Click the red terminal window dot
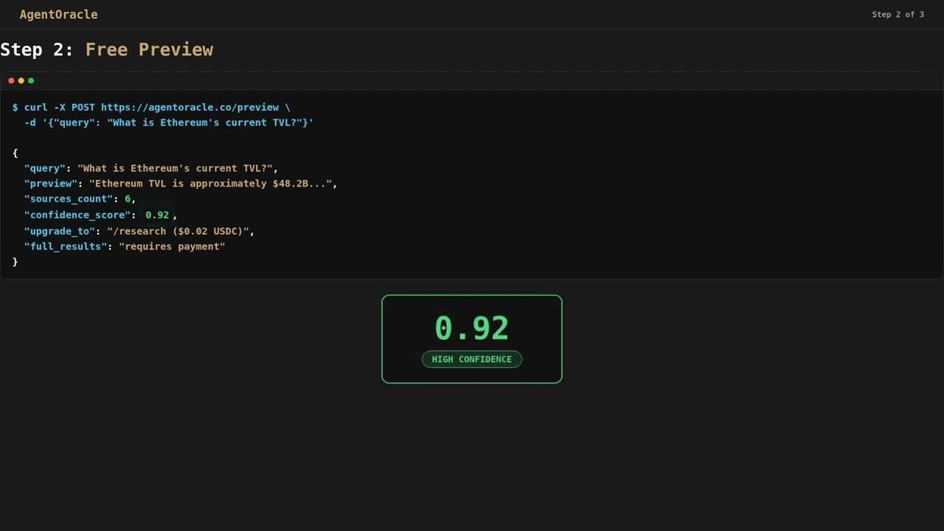 (11, 80)
